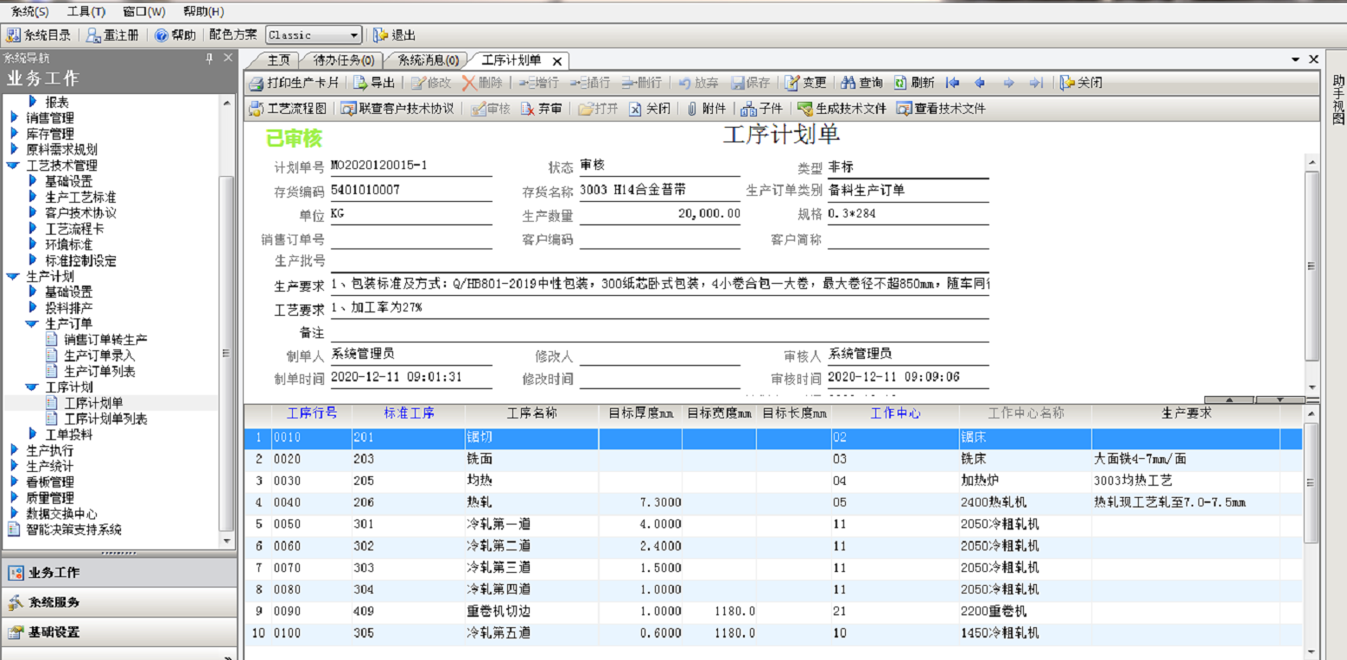Expand the 销售管理 tree node
The width and height of the screenshot is (1347, 660).
[13, 118]
